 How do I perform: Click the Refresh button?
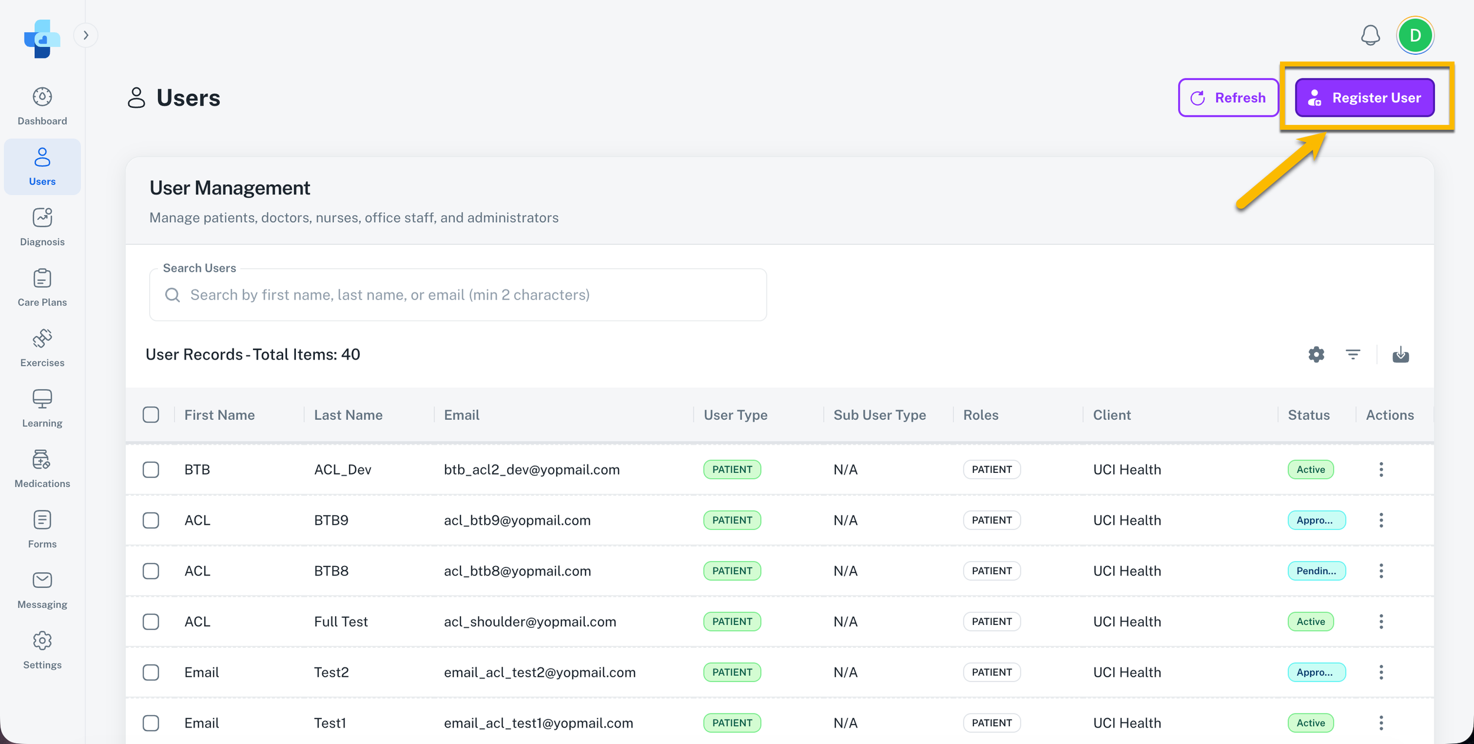click(x=1228, y=98)
